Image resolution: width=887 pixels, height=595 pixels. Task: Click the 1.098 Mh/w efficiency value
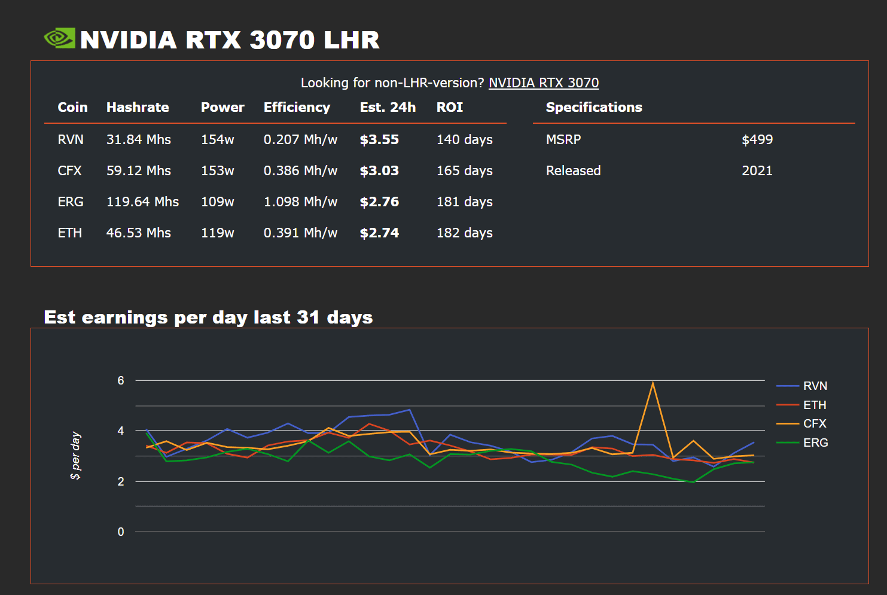coord(301,202)
